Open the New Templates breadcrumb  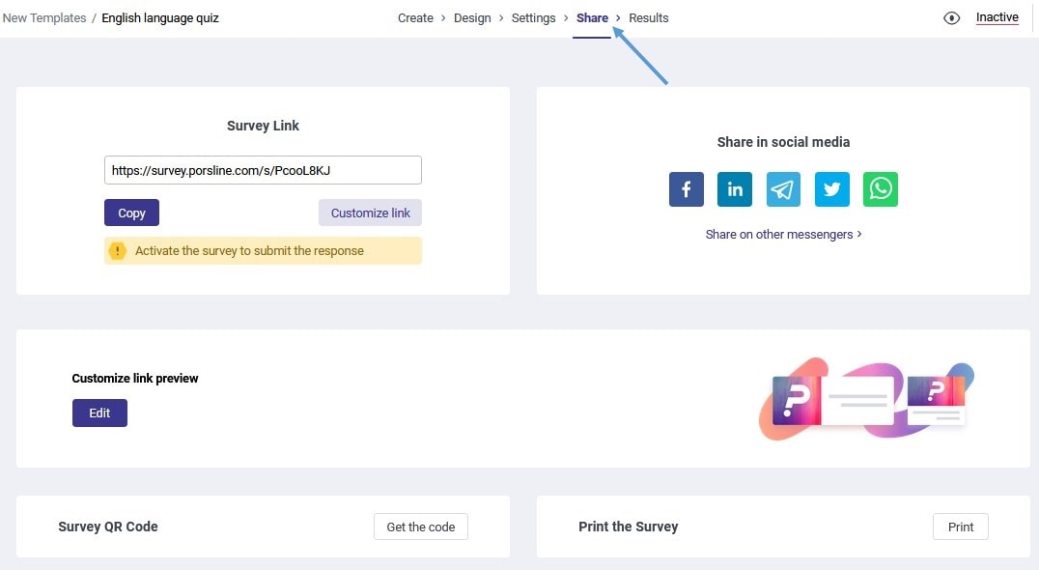click(x=44, y=17)
